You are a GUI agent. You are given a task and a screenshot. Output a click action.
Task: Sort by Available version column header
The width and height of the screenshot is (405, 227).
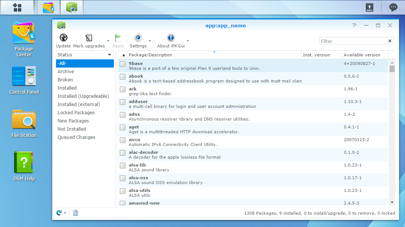tap(365, 55)
